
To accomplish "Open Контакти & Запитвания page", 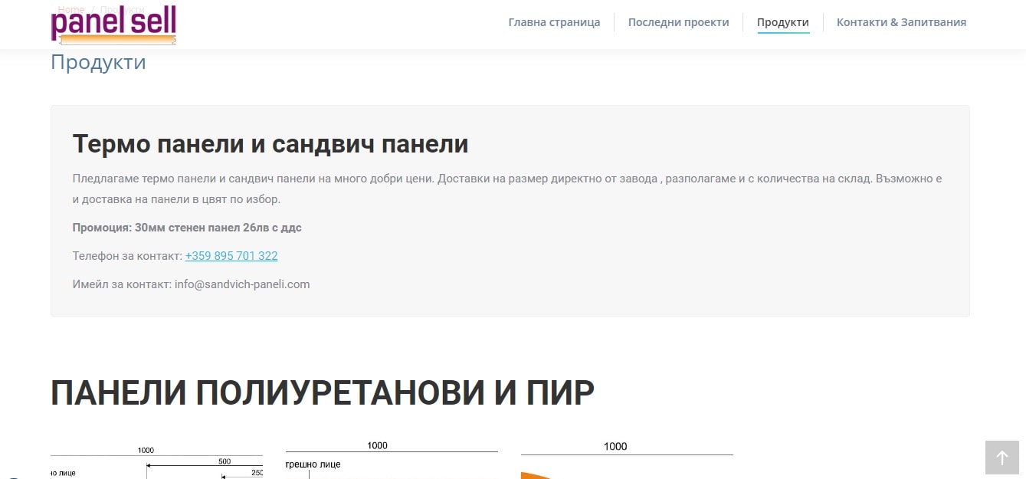I will (901, 22).
